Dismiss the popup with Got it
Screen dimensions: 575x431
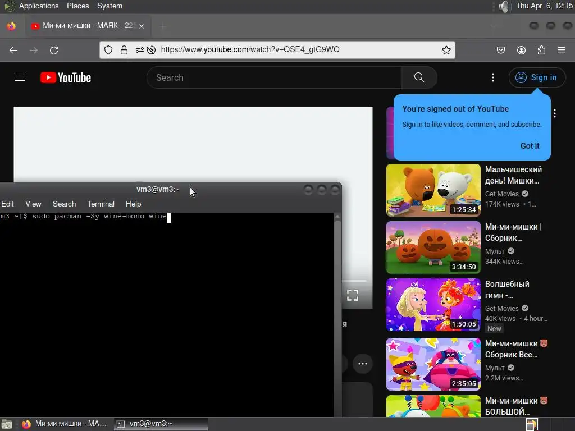(x=530, y=145)
